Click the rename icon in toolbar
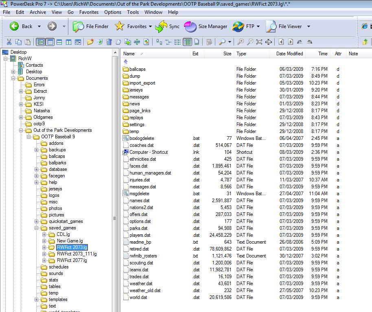The width and height of the screenshot is (372, 312). pyautogui.click(x=137, y=42)
